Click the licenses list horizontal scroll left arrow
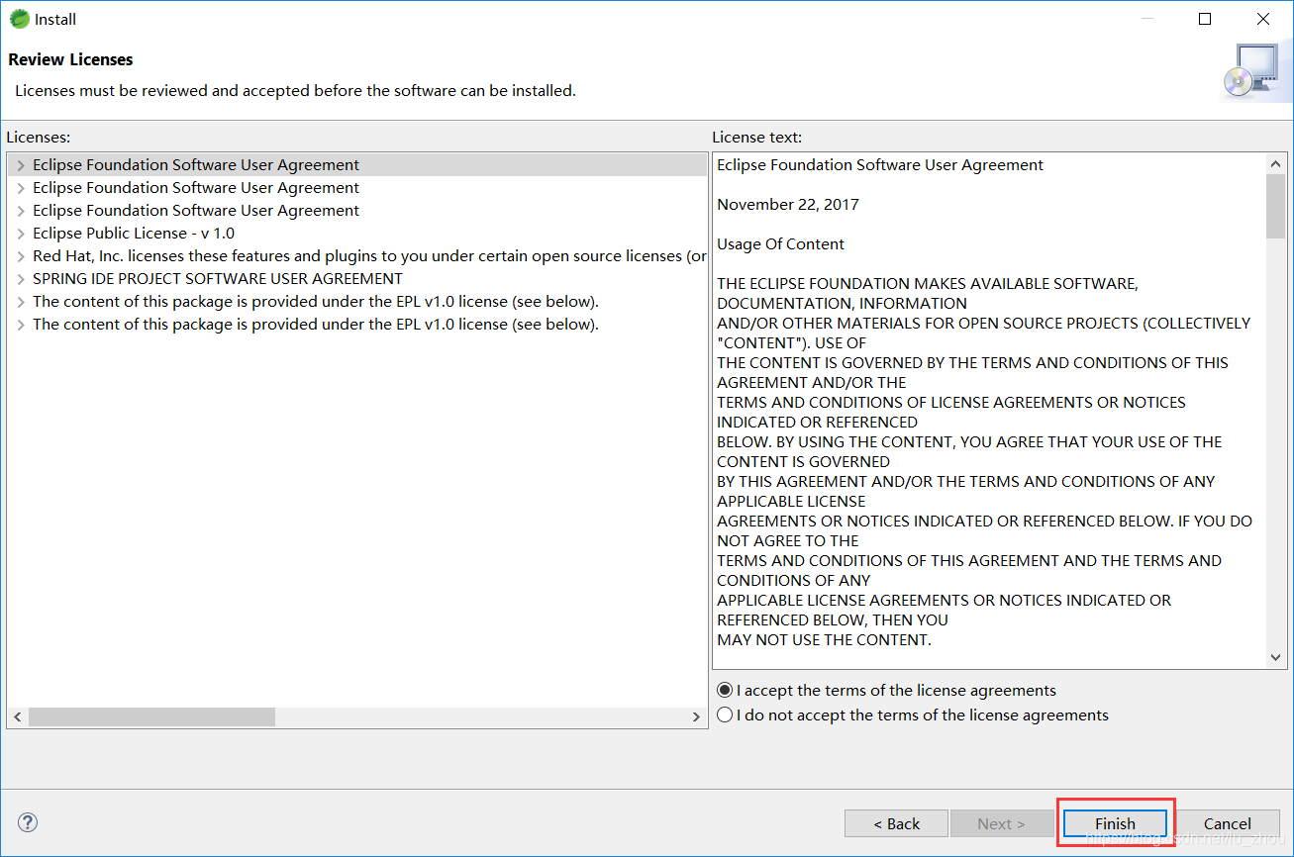 coord(18,717)
